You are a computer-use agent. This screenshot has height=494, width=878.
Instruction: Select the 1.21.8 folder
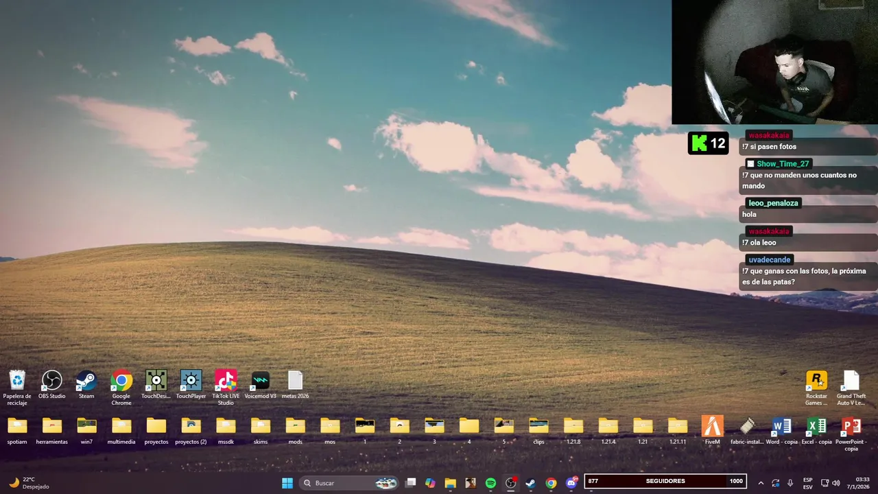pyautogui.click(x=573, y=430)
